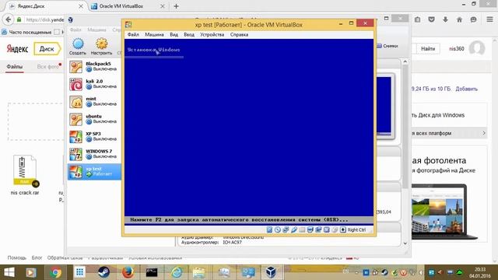Switch to Oracle VM VirtualBox browser tab

pos(127,6)
